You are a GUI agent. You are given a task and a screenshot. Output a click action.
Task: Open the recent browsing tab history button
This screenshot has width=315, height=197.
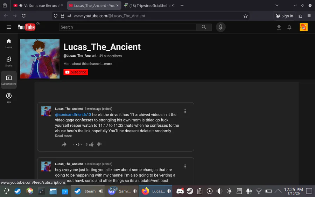pyautogui.click(x=5, y=5)
